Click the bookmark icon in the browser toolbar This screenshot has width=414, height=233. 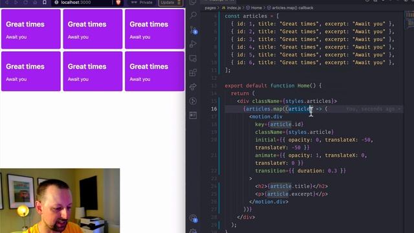click(45, 3)
